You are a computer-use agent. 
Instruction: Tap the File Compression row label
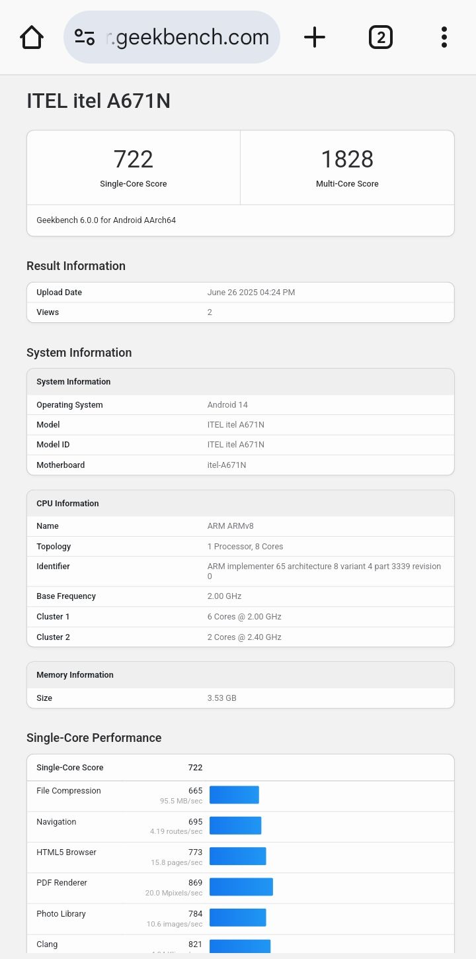(x=69, y=791)
